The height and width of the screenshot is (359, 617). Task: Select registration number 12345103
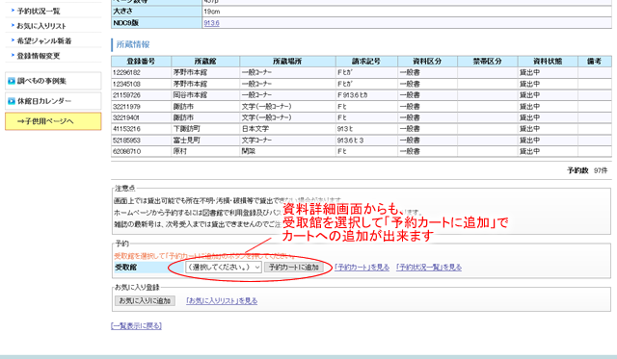click(x=126, y=84)
